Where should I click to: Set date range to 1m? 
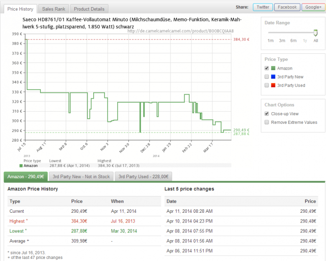pos(270,41)
